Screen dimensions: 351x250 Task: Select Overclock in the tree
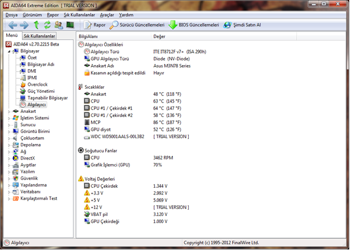[38, 85]
